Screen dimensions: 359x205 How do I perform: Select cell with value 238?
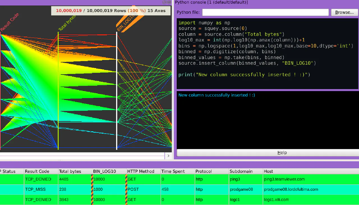[x=75, y=189]
